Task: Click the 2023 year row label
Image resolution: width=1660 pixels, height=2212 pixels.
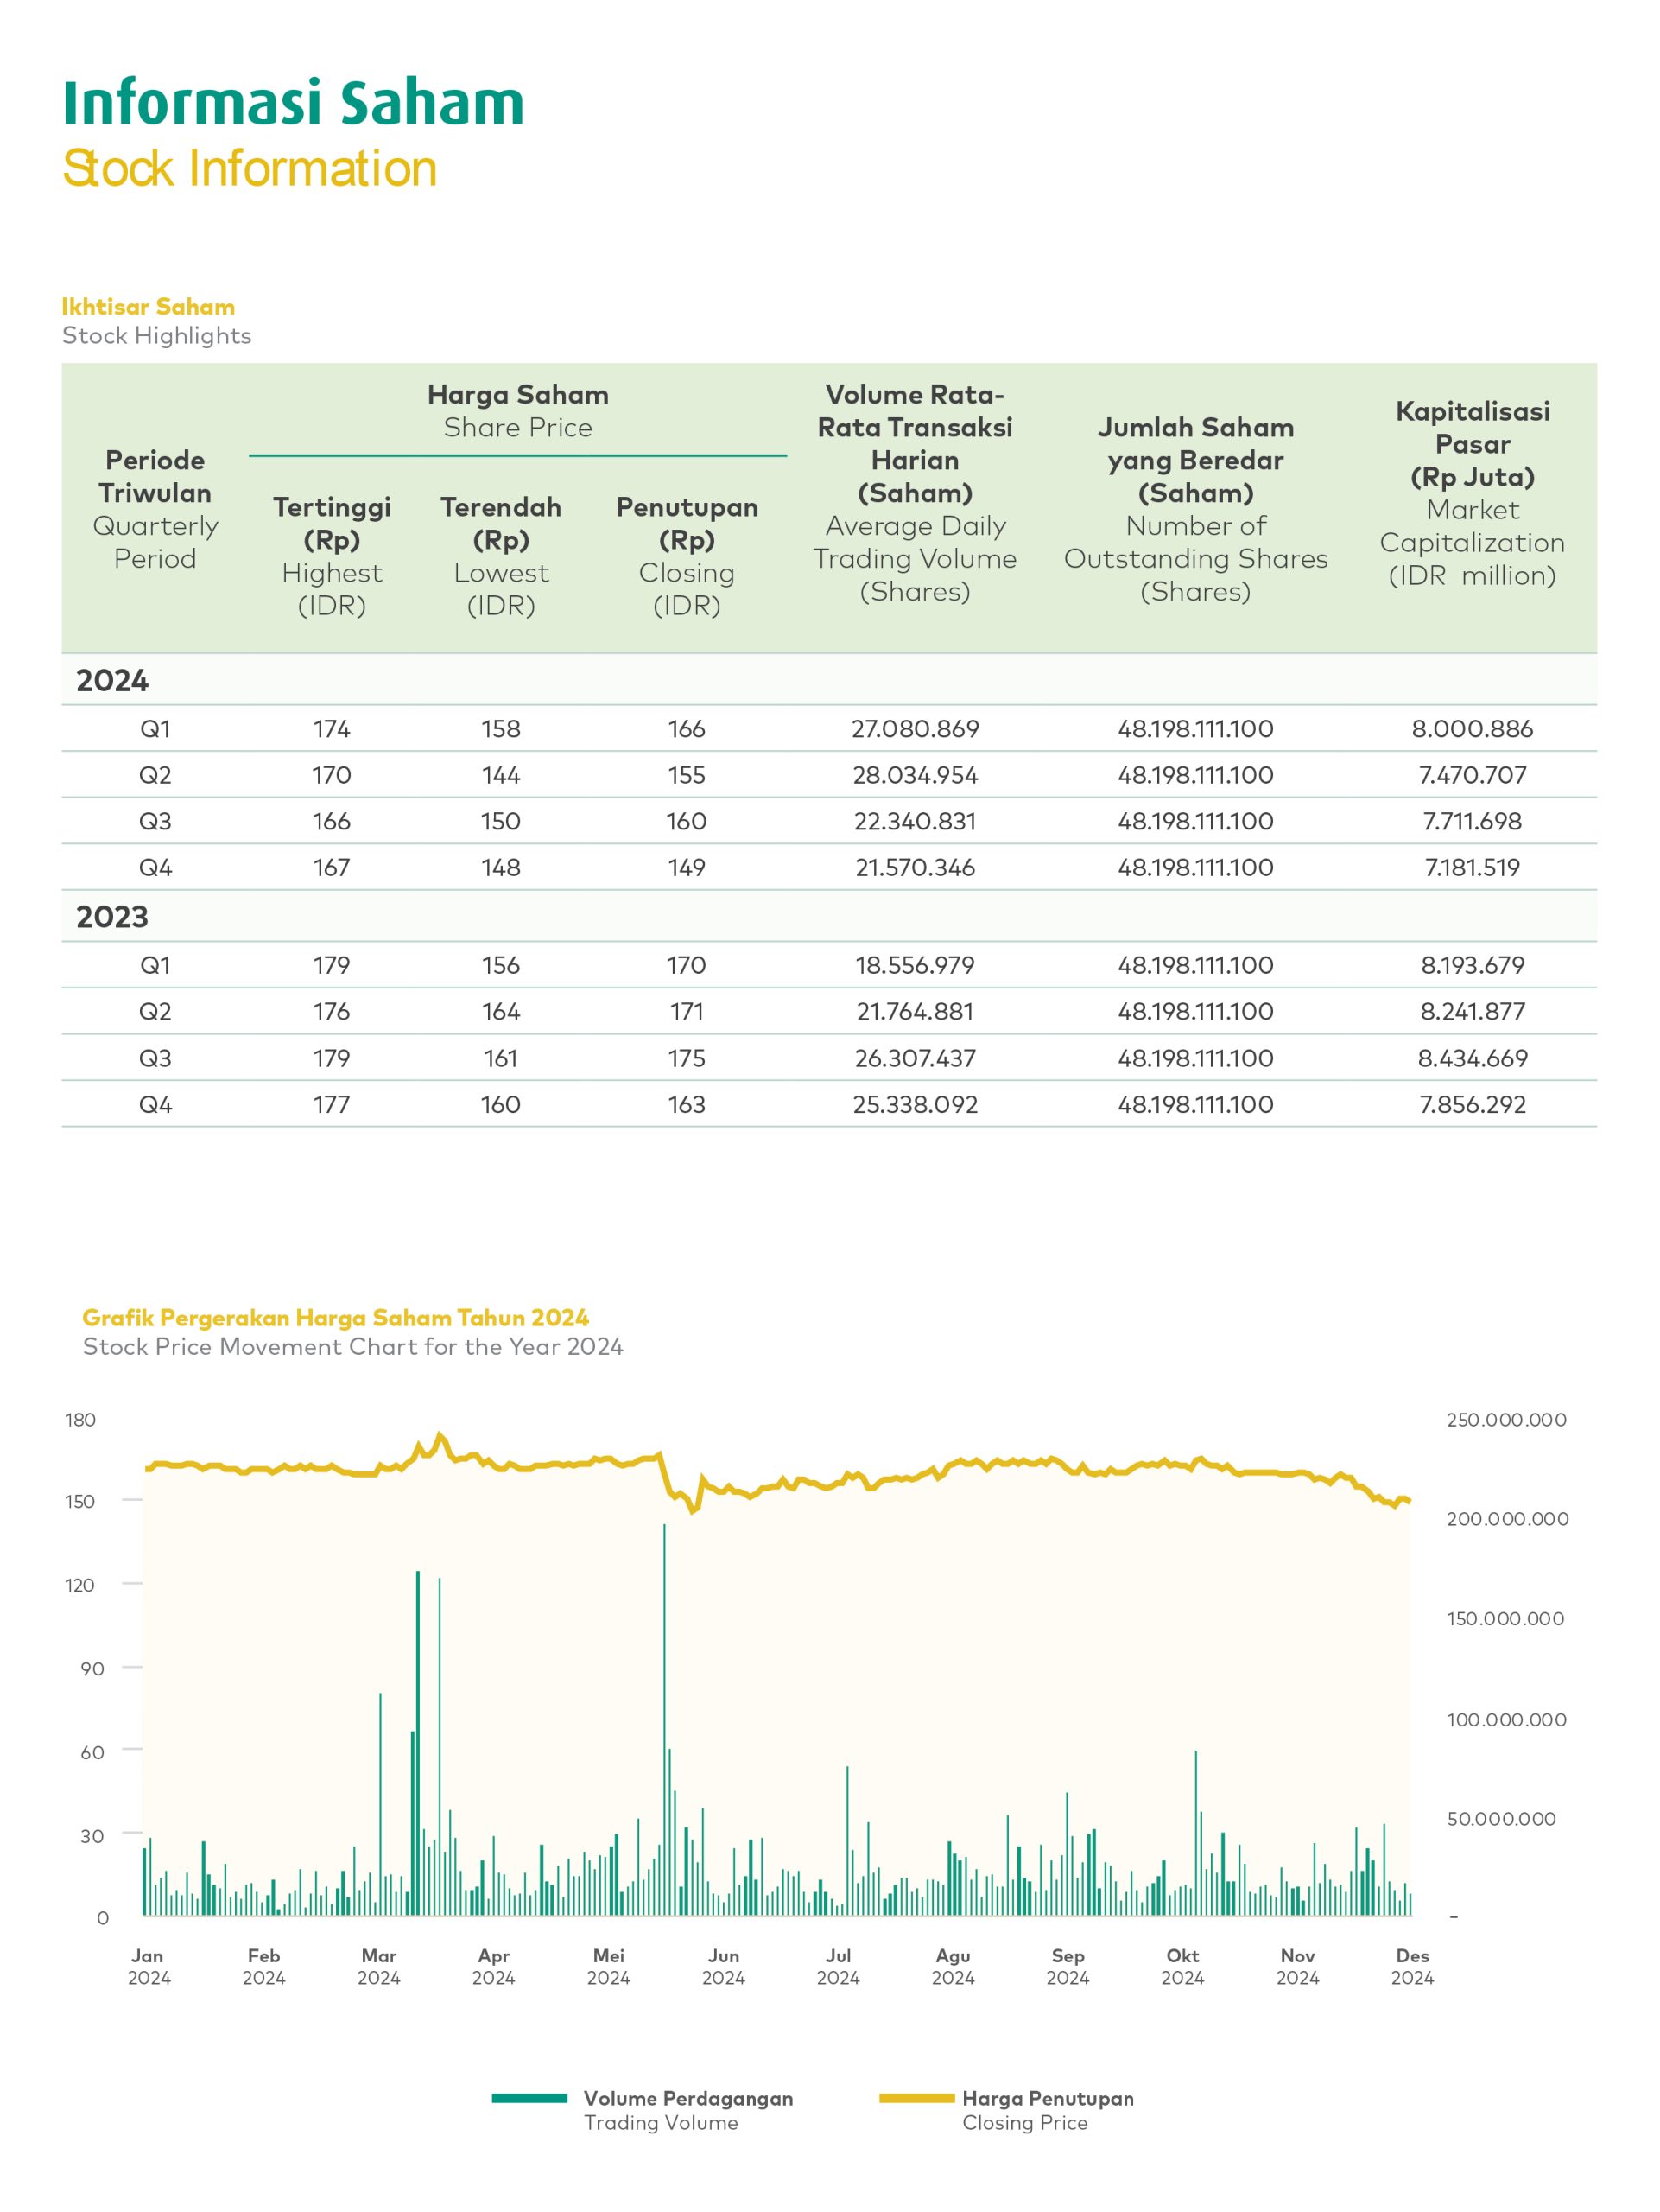Action: point(112,917)
